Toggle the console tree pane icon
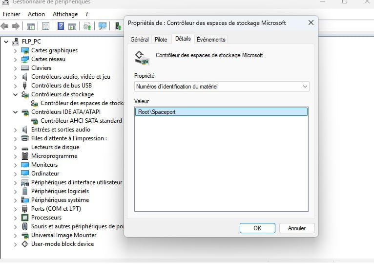Image resolution: width=374 pixels, height=264 pixels. [31, 26]
